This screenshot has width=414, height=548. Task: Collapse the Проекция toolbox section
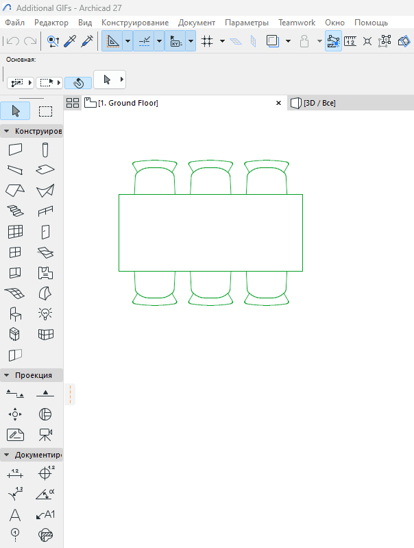(x=6, y=375)
